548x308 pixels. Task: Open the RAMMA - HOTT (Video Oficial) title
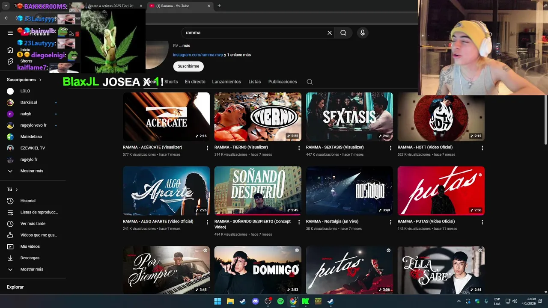pyautogui.click(x=425, y=147)
